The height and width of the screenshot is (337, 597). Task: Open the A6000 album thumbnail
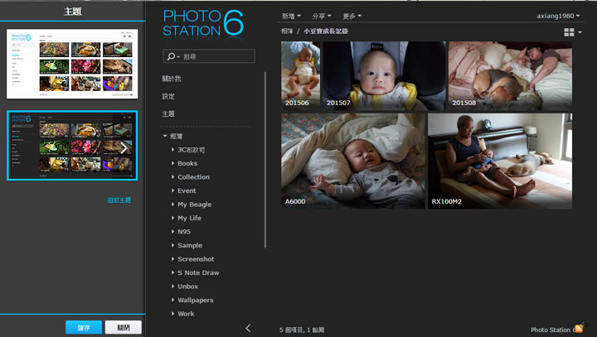[352, 161]
